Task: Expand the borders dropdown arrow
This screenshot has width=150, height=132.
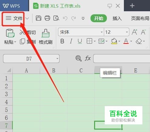Action: (95, 41)
